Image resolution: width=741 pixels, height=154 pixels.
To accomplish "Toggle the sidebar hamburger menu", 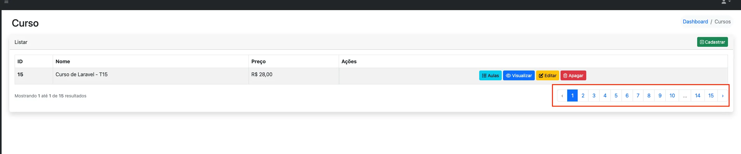I will [x=6, y=2].
